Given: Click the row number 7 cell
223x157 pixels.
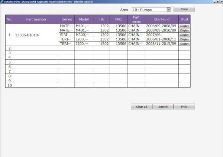Looking at the screenshot, I should (x=10, y=71).
